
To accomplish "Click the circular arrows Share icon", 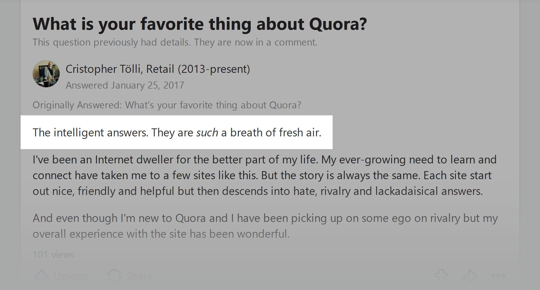I will [114, 276].
